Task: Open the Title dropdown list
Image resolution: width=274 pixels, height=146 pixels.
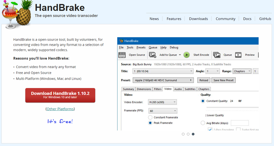Action: point(163,71)
